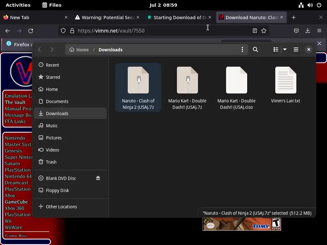This screenshot has width=327, height=245.
Task: Open the Files app menu in top bar
Action: pyautogui.click(x=52, y=5)
